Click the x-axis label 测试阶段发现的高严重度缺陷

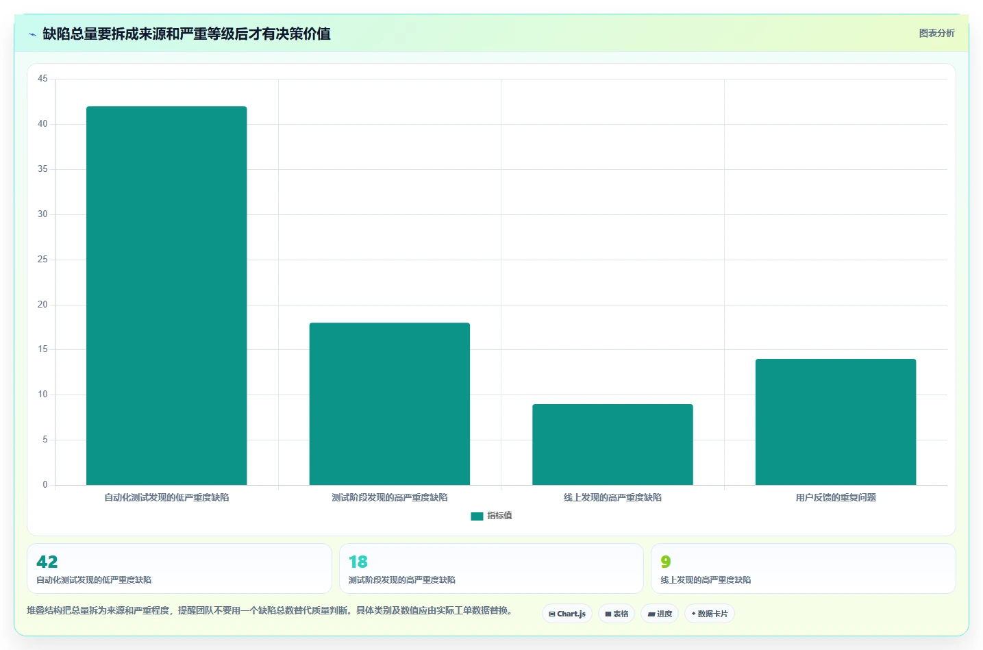[390, 497]
